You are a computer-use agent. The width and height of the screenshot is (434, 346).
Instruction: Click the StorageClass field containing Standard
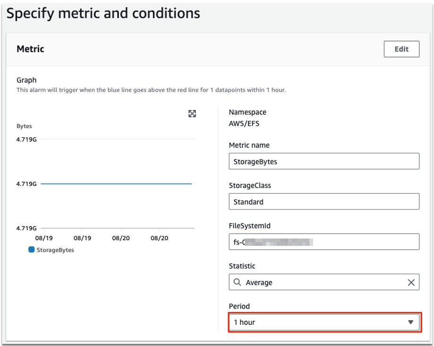(x=324, y=201)
